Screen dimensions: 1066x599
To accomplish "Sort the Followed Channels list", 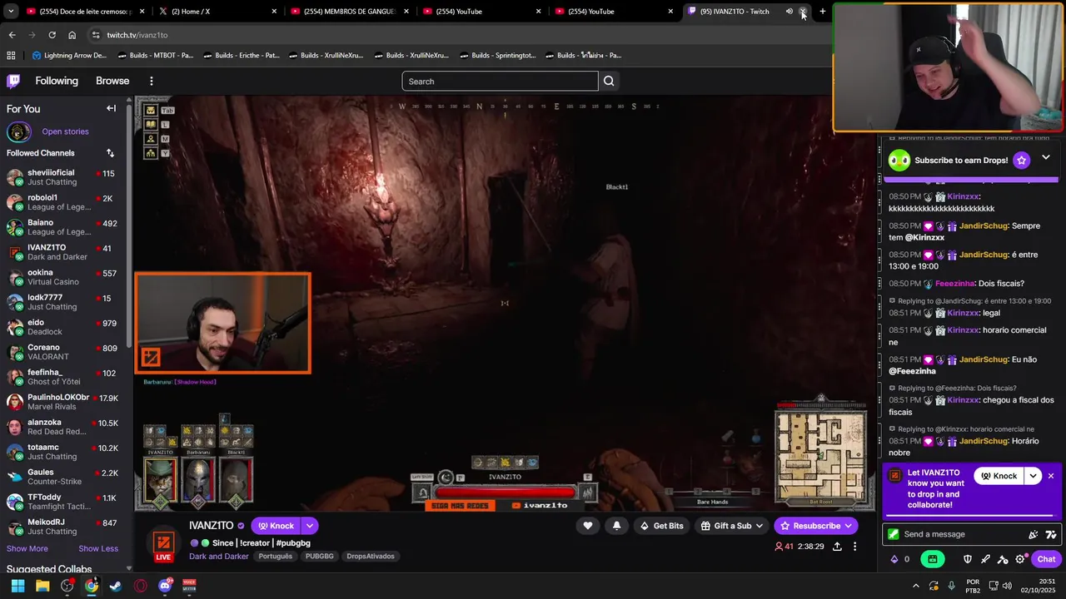I will click(110, 153).
